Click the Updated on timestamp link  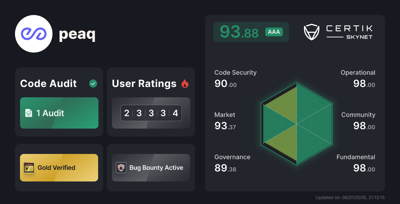pyautogui.click(x=350, y=197)
